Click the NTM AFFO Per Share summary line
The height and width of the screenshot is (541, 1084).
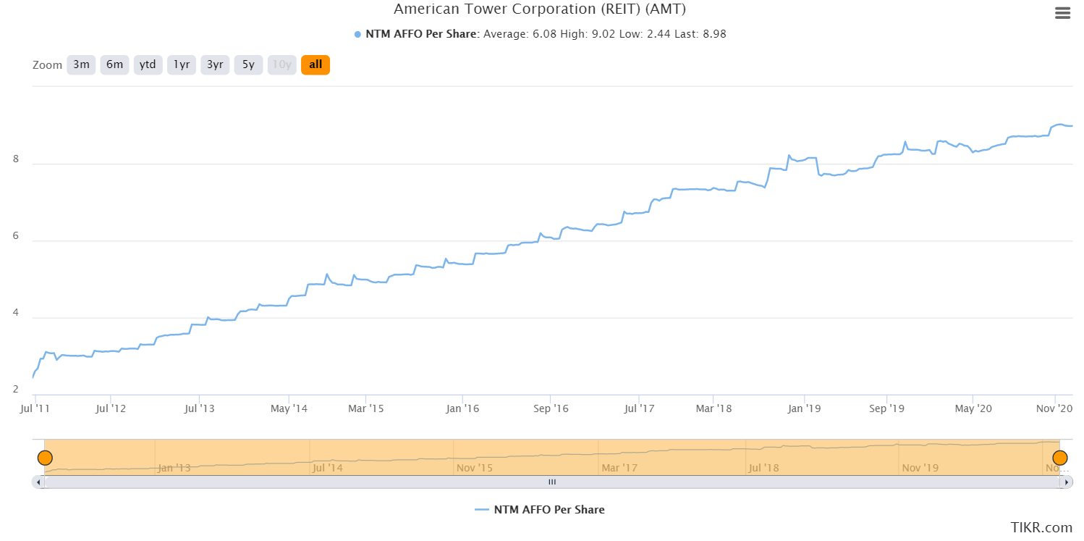coord(540,33)
